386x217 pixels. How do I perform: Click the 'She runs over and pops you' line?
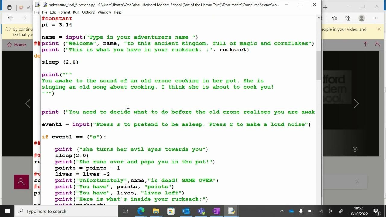[135, 162]
